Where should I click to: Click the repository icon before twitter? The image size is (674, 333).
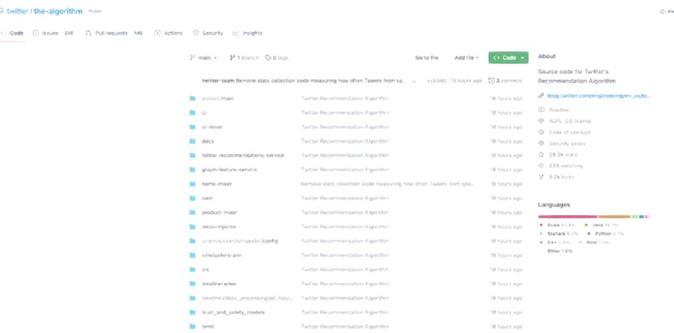point(1,11)
